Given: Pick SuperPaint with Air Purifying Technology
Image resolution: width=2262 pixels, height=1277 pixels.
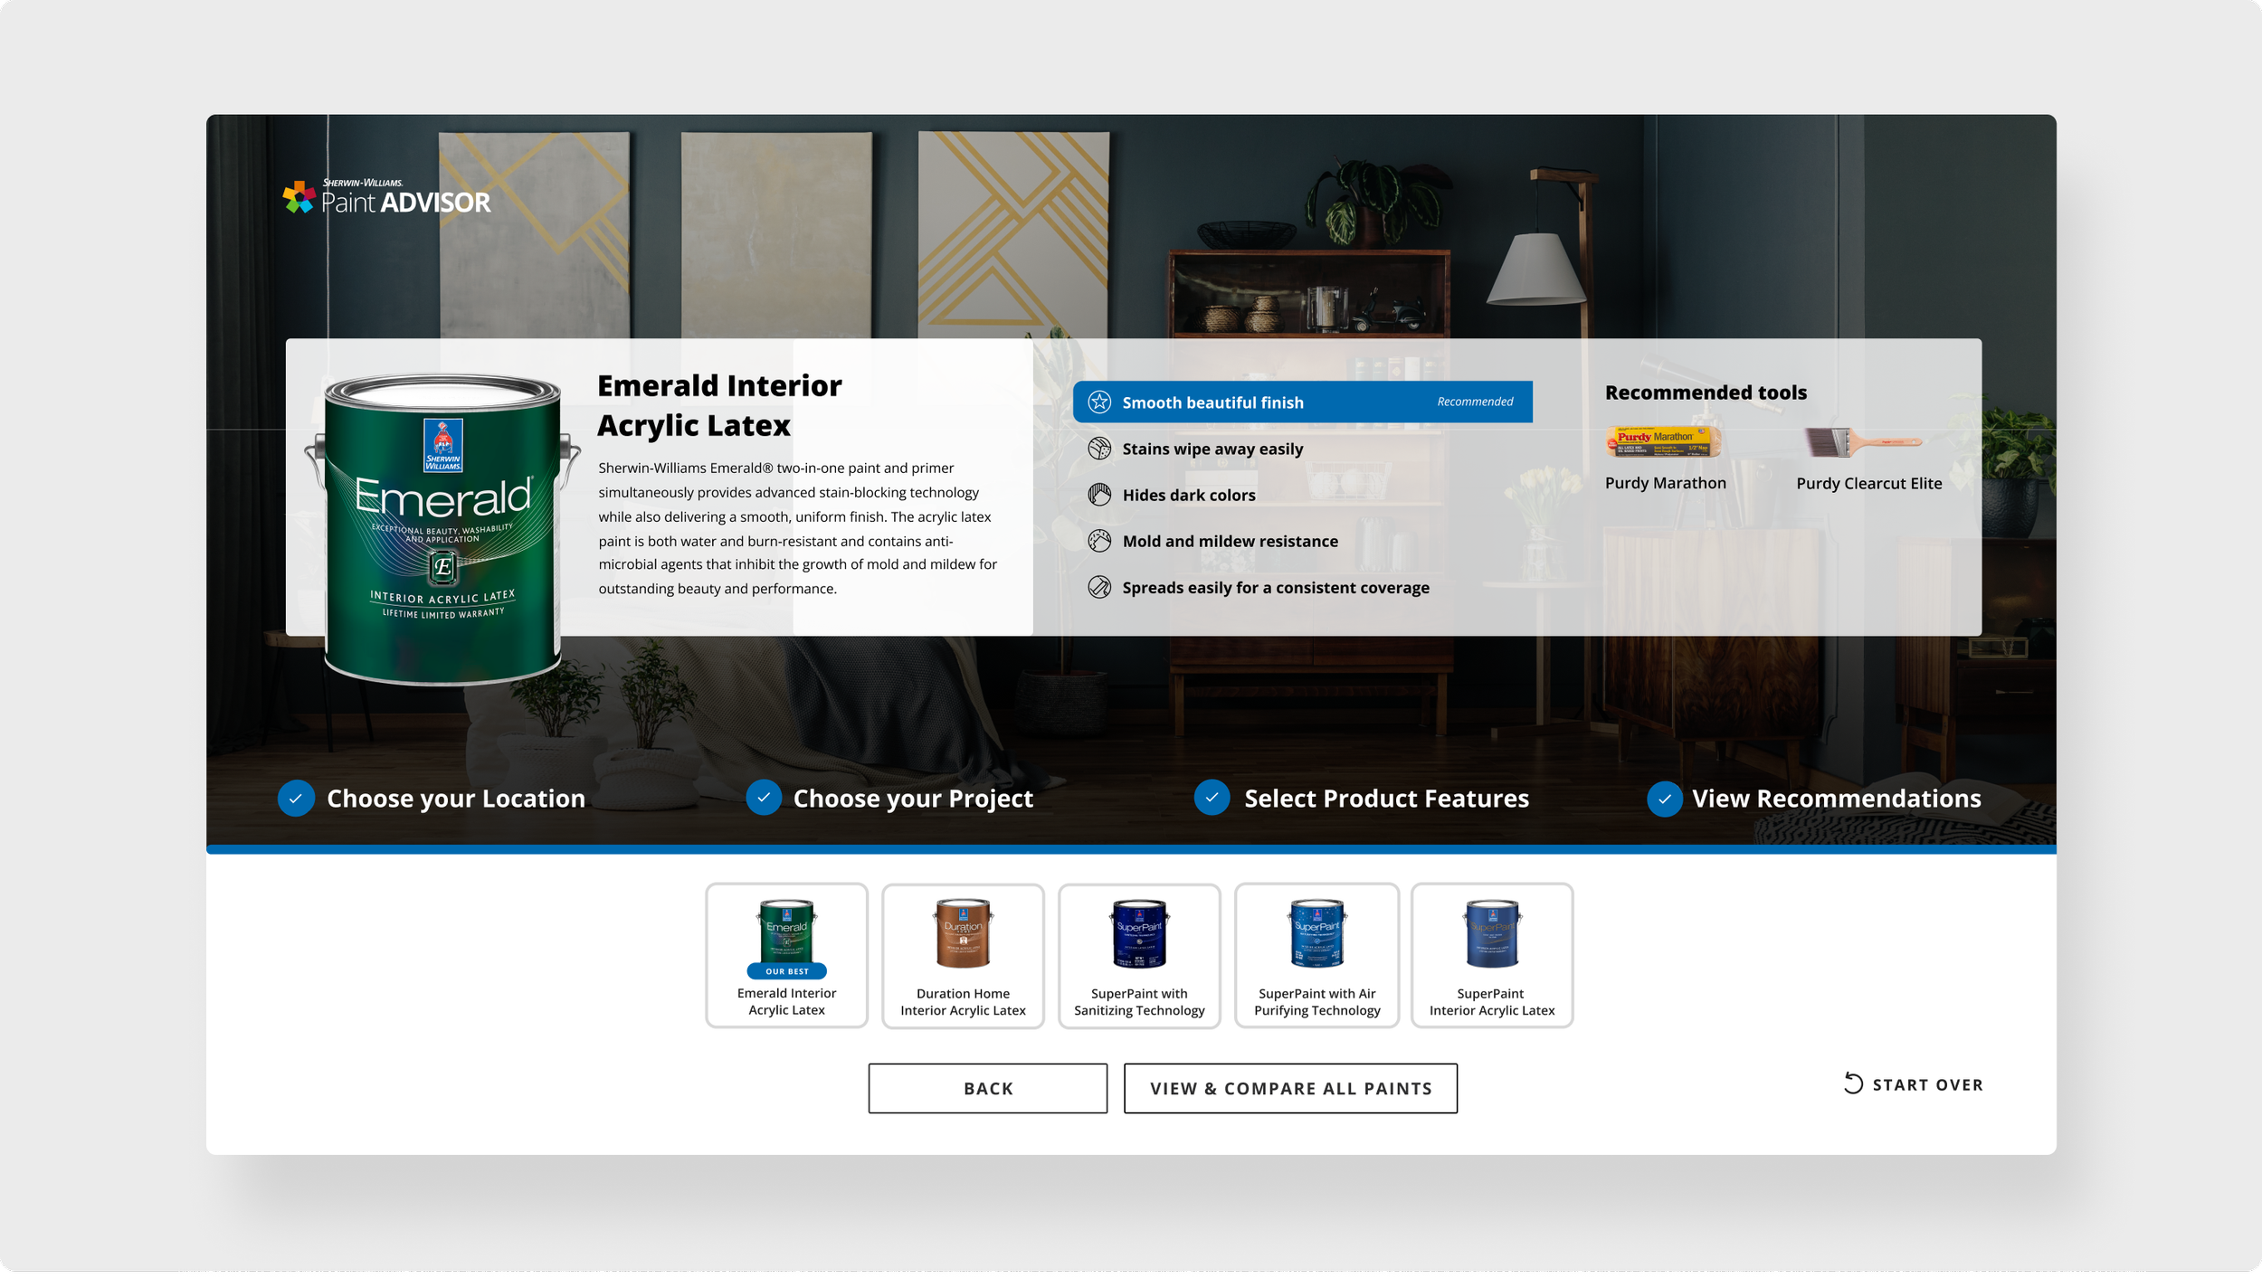Looking at the screenshot, I should tap(1316, 956).
